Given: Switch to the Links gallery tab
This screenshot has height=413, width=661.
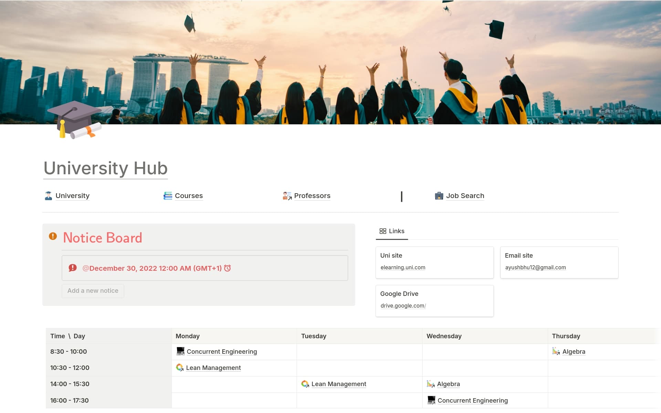Looking at the screenshot, I should 392,231.
